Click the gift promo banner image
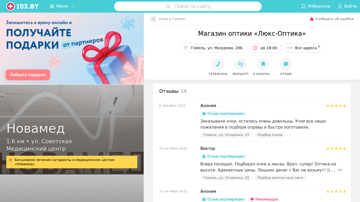 pyautogui.click(x=72, y=49)
